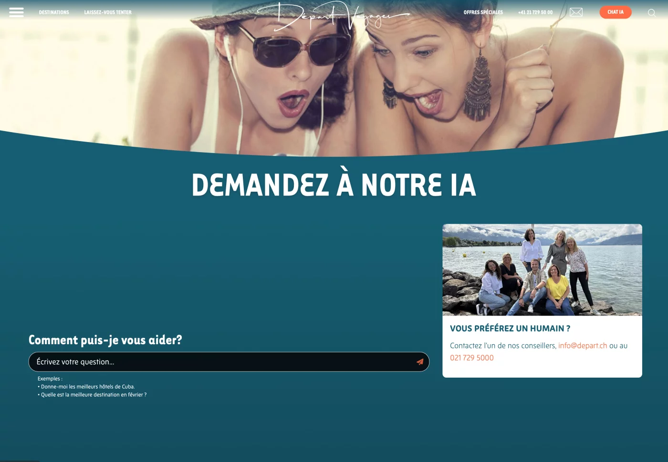
Task: Click the 'Exemples :' label
Action: point(50,379)
